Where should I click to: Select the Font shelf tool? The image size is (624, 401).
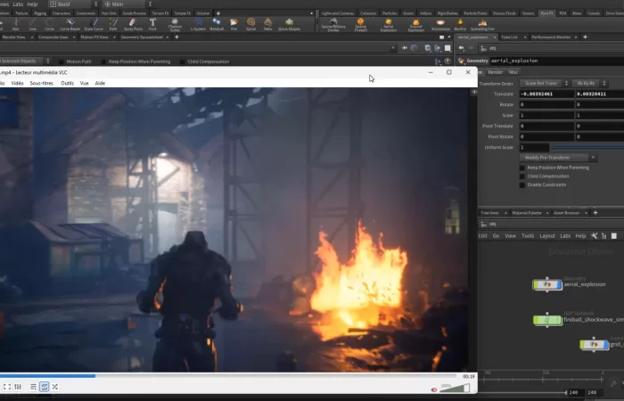(152, 24)
